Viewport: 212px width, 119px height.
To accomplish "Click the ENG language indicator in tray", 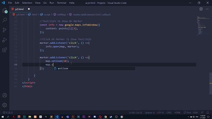I will (x=197, y=117).
